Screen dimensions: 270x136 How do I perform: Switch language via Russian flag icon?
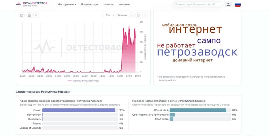pos(238,4)
